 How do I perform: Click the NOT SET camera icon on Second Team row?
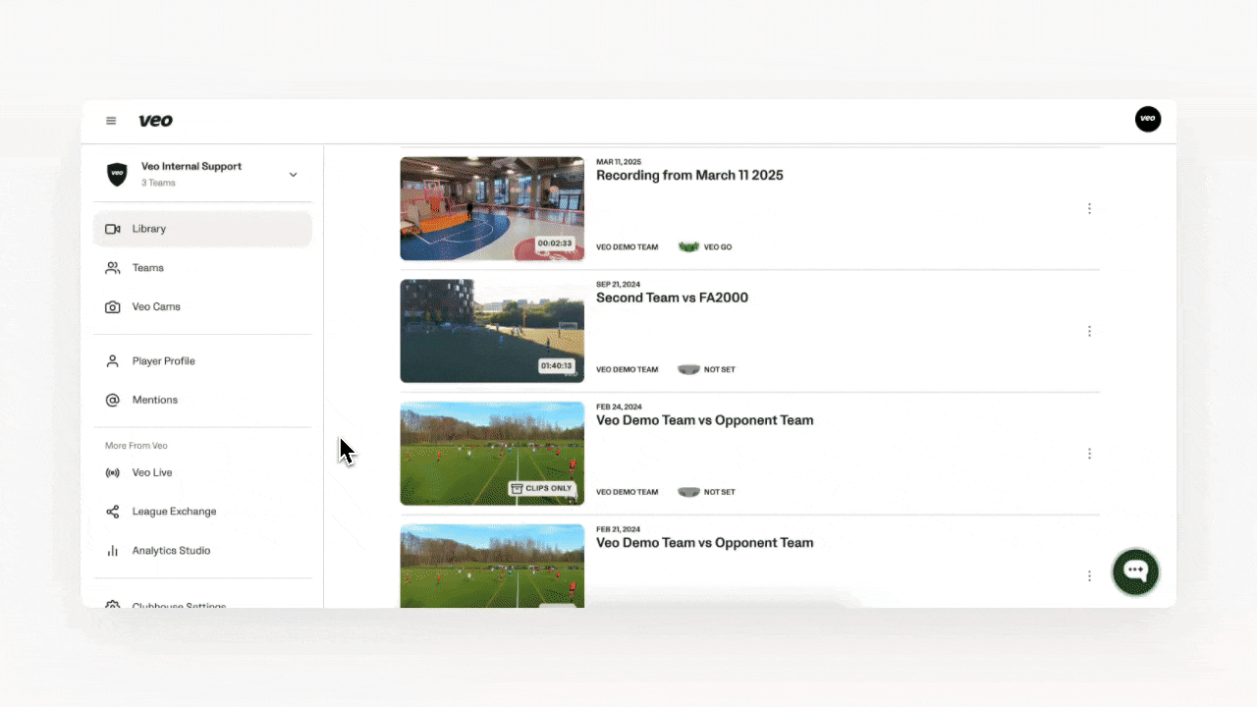688,370
